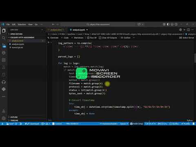Screen dimensions: 196x147
Task: Open the Copilot dropdown arrow in the title bar
Action: click(x=143, y=24)
